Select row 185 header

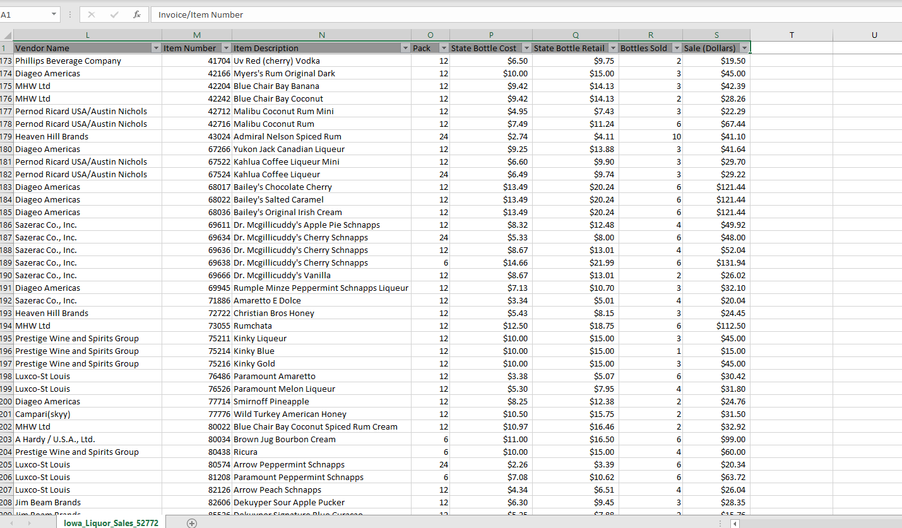tap(6, 212)
